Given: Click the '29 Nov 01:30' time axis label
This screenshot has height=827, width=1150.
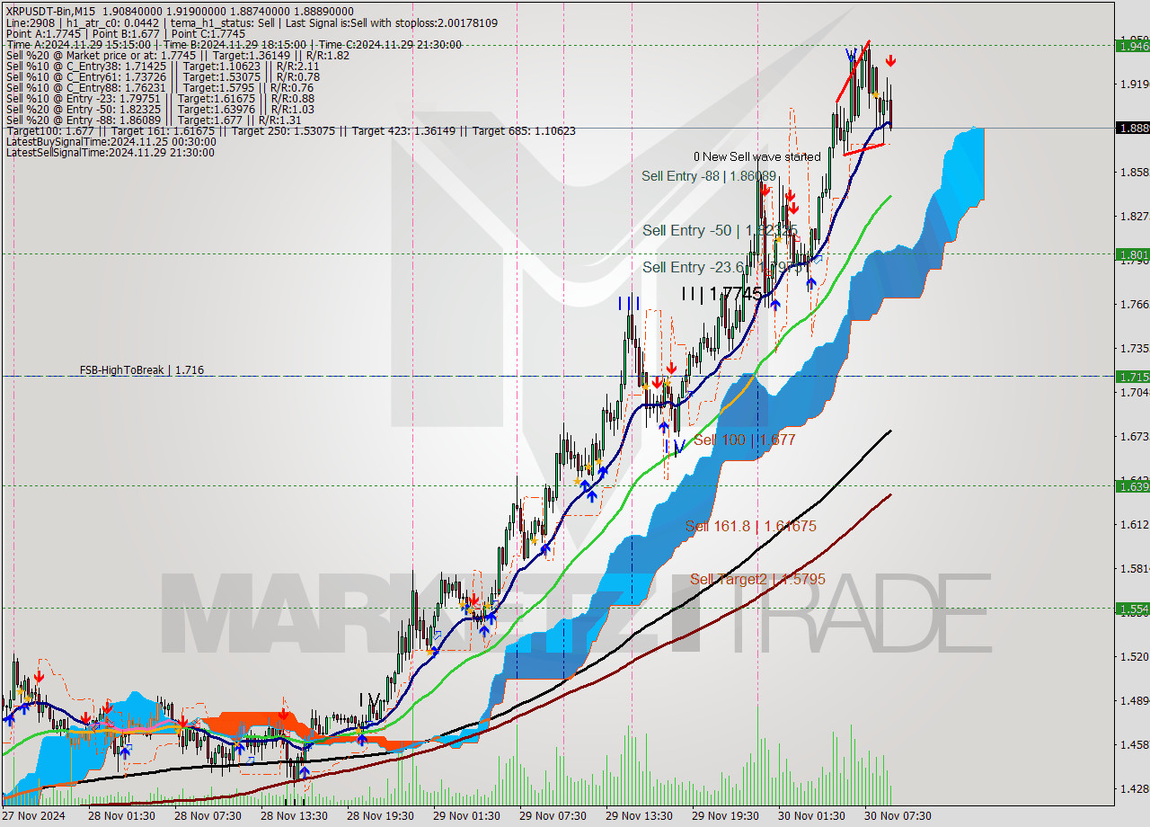Looking at the screenshot, I should point(466,815).
